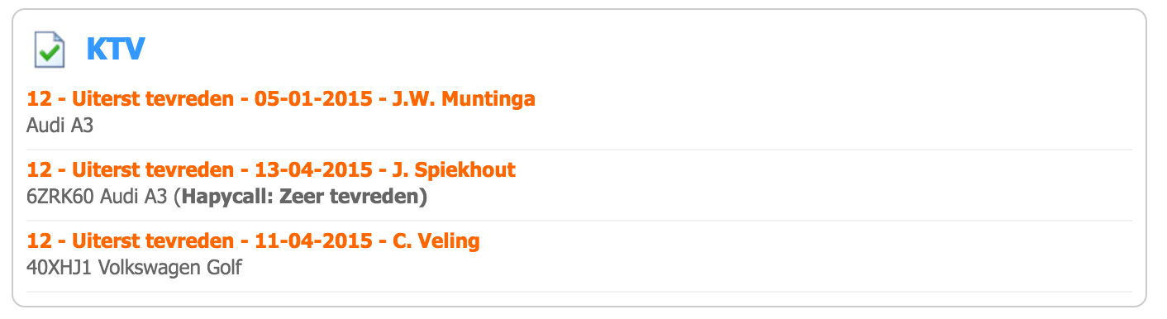
Task: Click the name J. Spiekhout
Action: pos(455,170)
